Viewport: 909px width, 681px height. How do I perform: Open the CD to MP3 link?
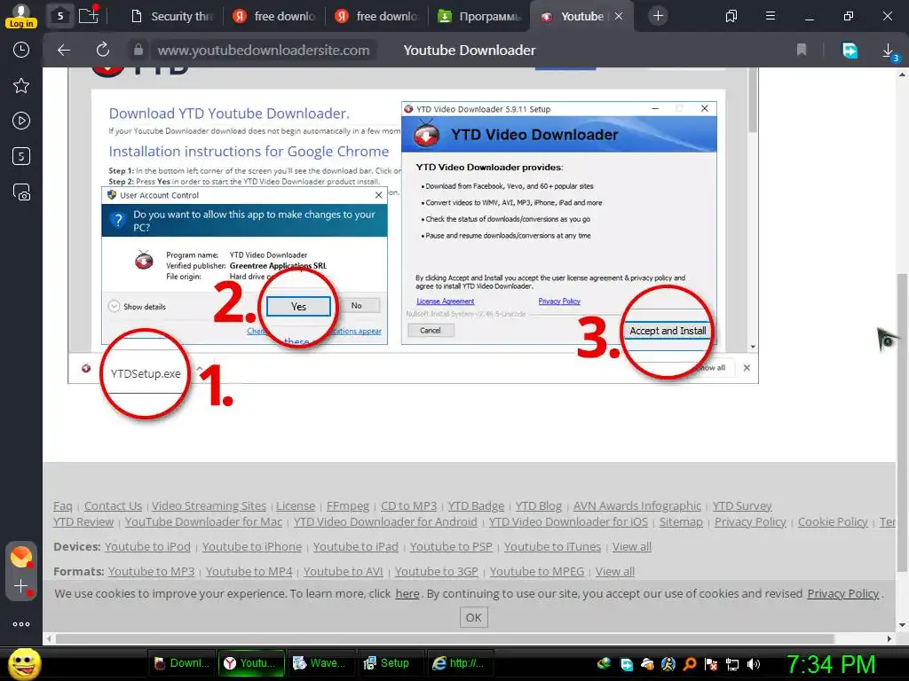408,506
